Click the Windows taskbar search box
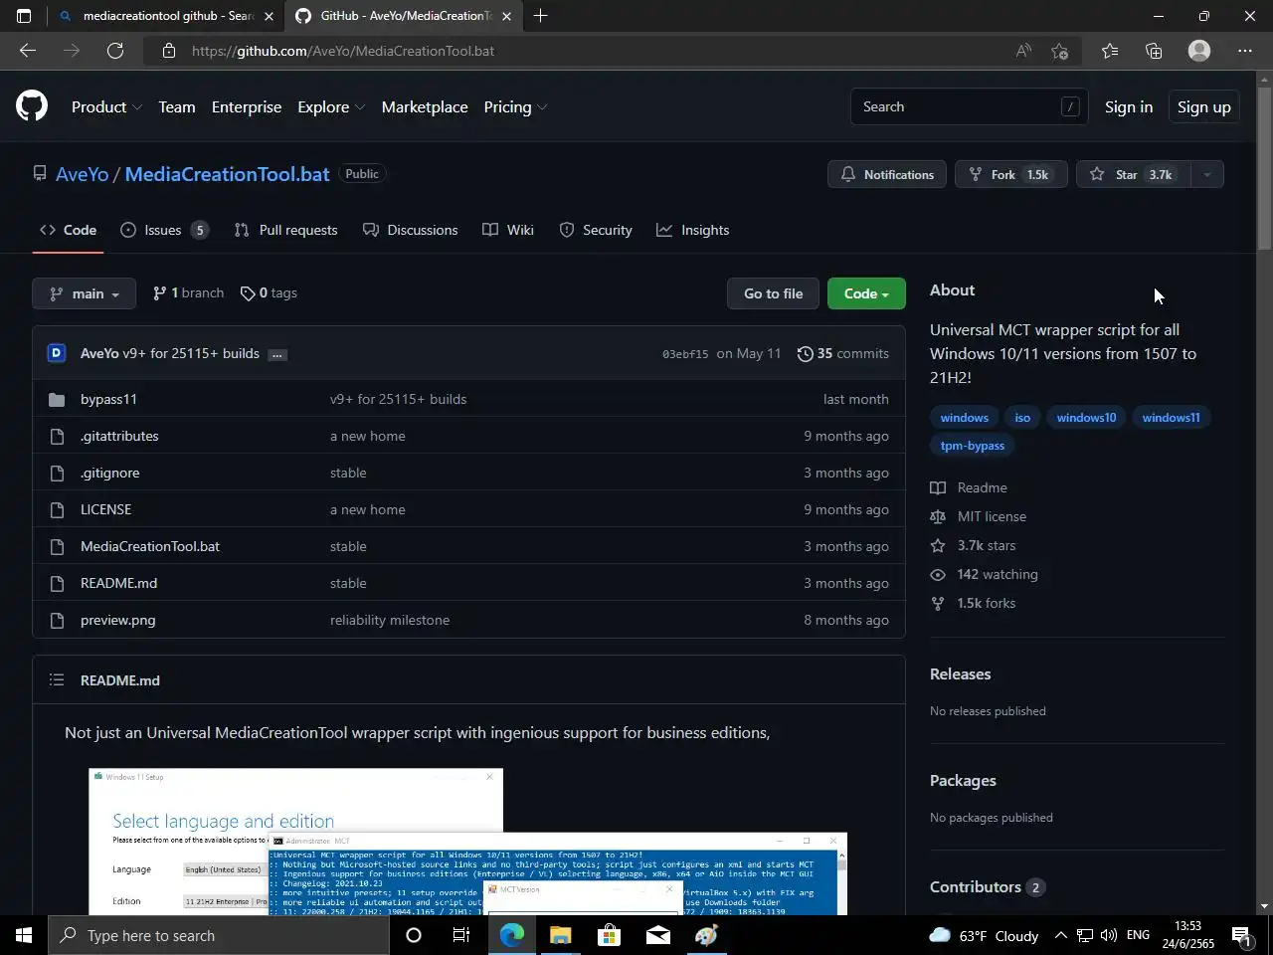 pyautogui.click(x=219, y=935)
